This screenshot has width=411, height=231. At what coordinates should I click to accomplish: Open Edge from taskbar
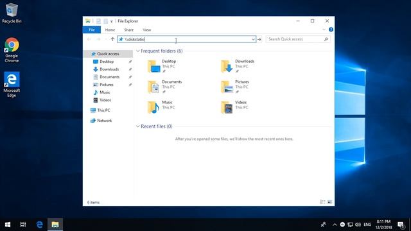click(x=40, y=225)
